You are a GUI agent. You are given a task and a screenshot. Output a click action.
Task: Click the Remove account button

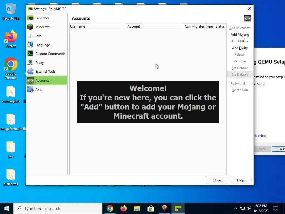coord(240,61)
